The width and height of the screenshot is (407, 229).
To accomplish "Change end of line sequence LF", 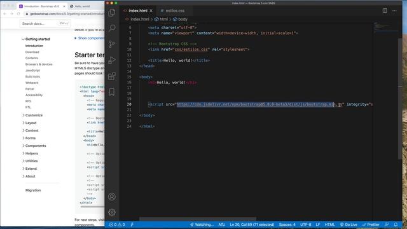I will click(x=318, y=225).
